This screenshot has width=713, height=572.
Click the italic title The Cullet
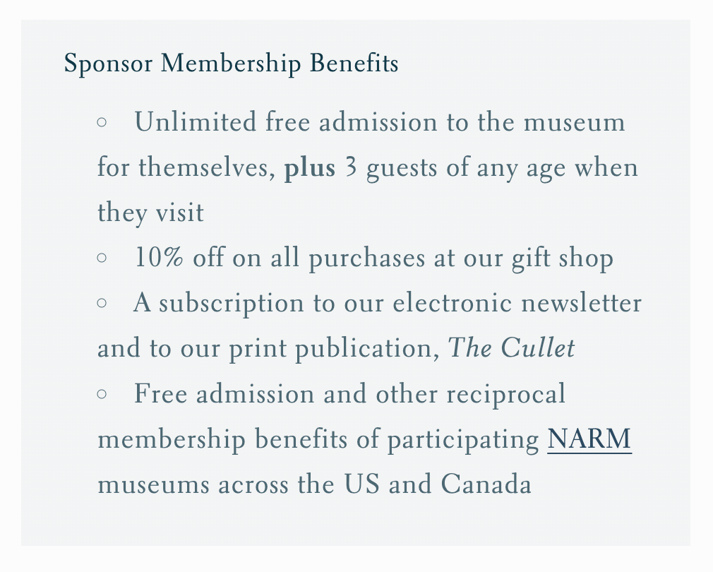[511, 349]
